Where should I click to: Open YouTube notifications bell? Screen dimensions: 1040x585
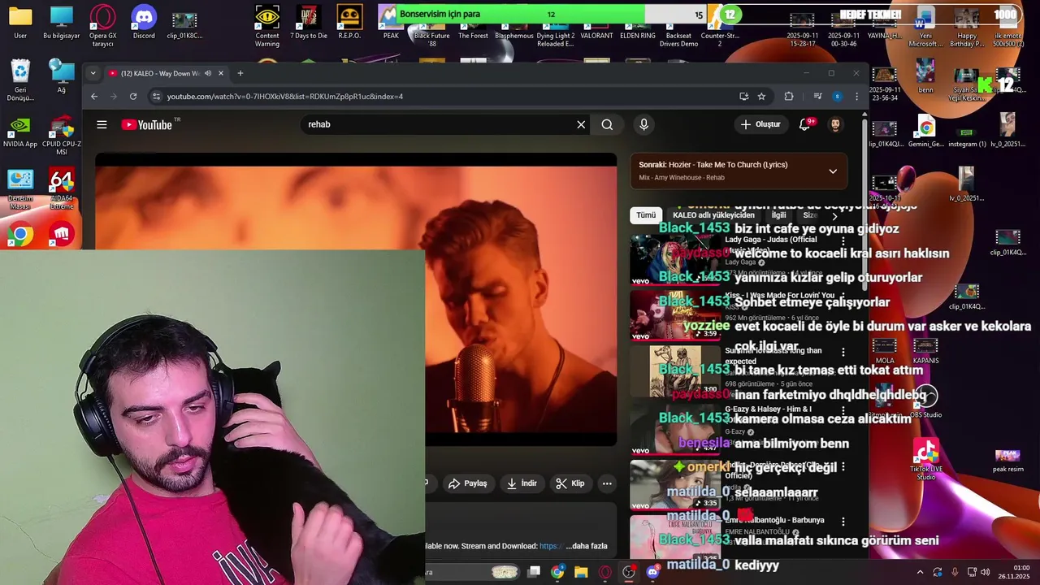804,124
